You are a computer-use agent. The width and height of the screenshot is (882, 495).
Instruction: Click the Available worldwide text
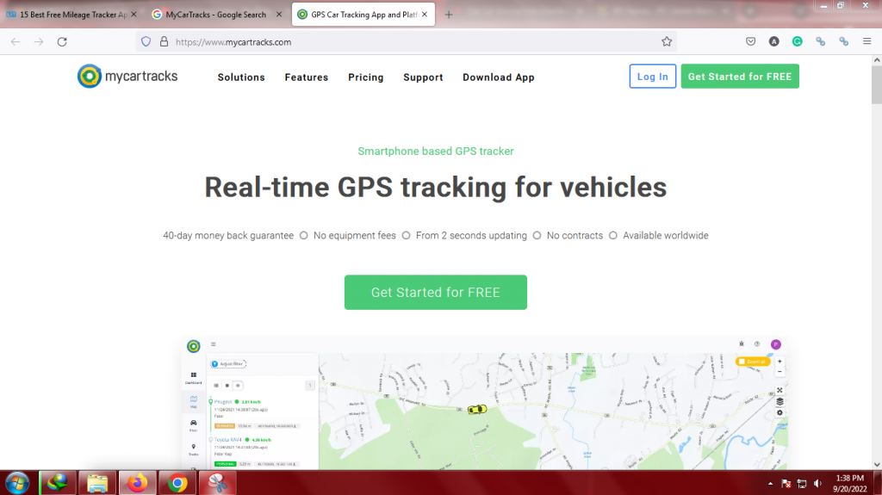pos(666,236)
